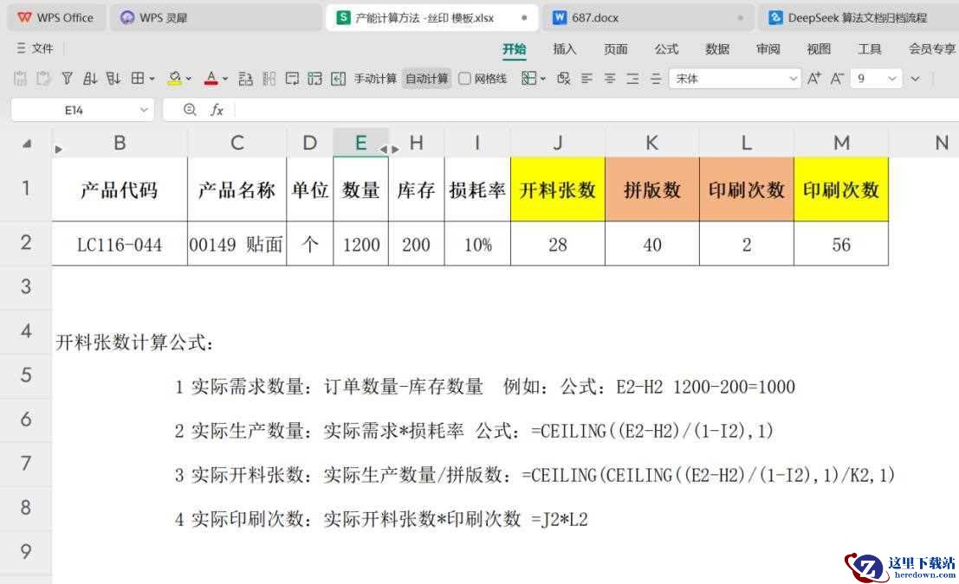Viewport: 959px width, 584px height.
Task: Click 手动计算 manual calculation button
Action: [375, 78]
